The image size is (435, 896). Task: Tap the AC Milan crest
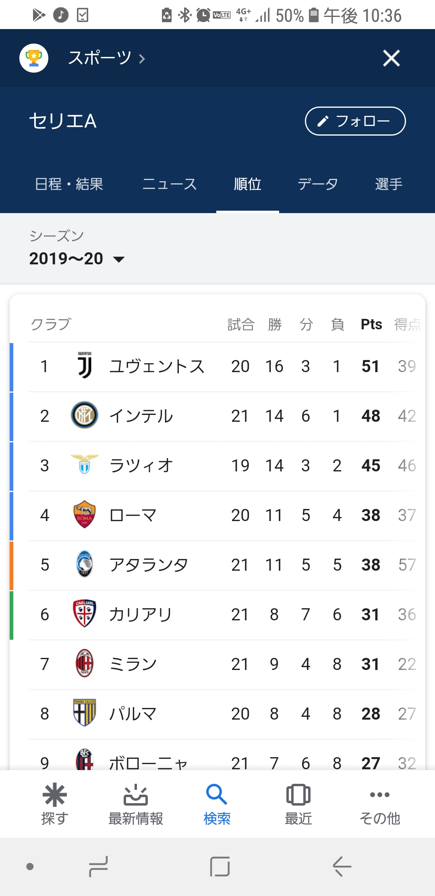tap(85, 664)
